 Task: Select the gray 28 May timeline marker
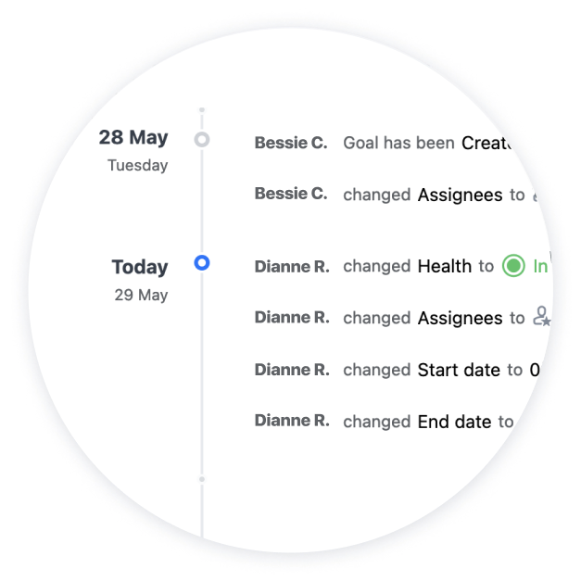tap(202, 139)
